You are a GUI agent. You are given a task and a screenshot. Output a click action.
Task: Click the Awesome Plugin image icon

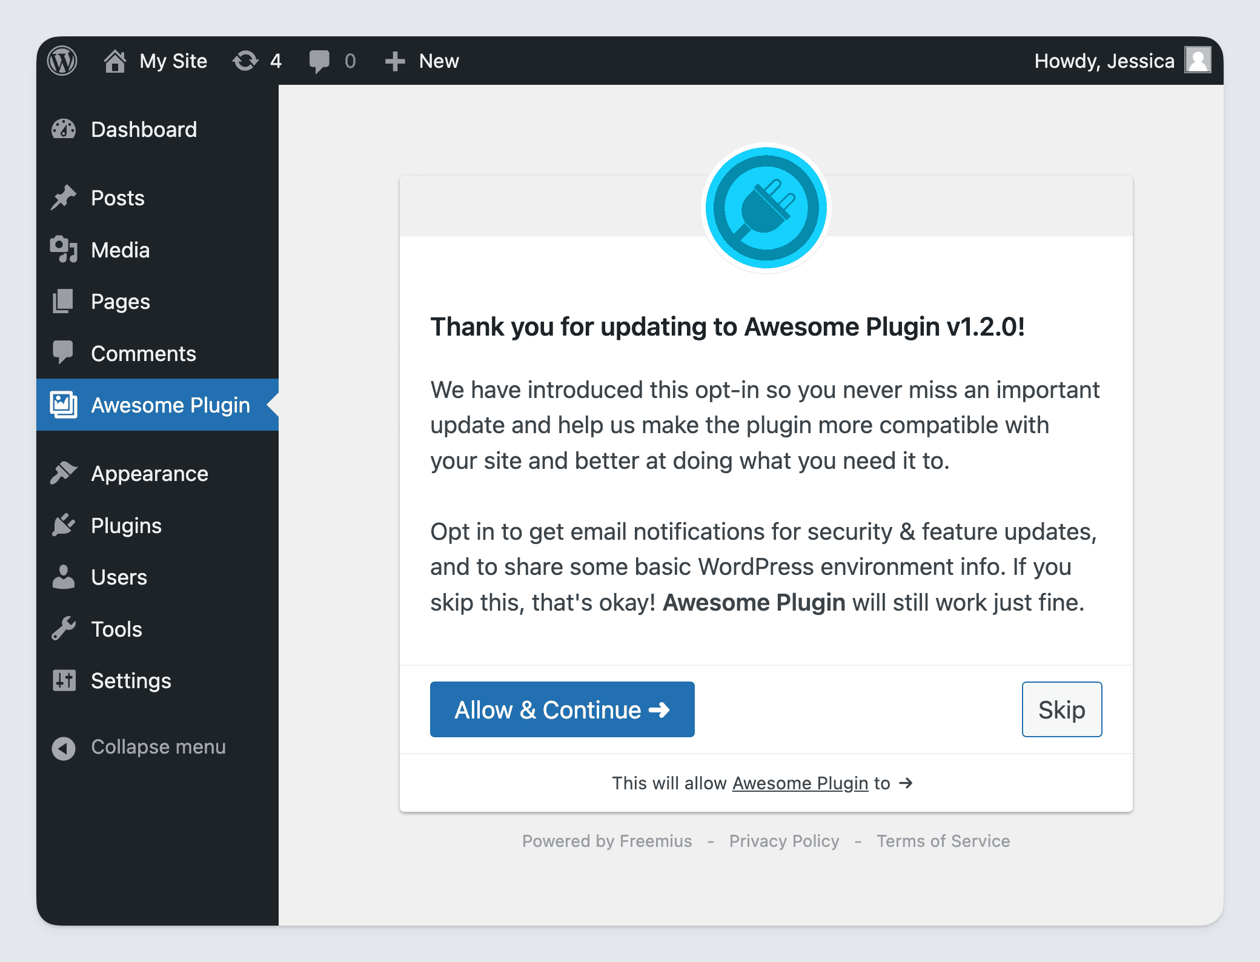click(x=64, y=405)
